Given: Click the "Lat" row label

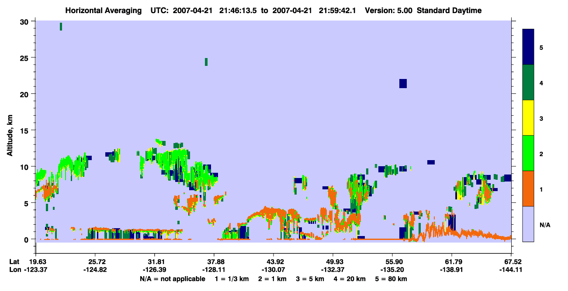Looking at the screenshot, I should [14, 261].
